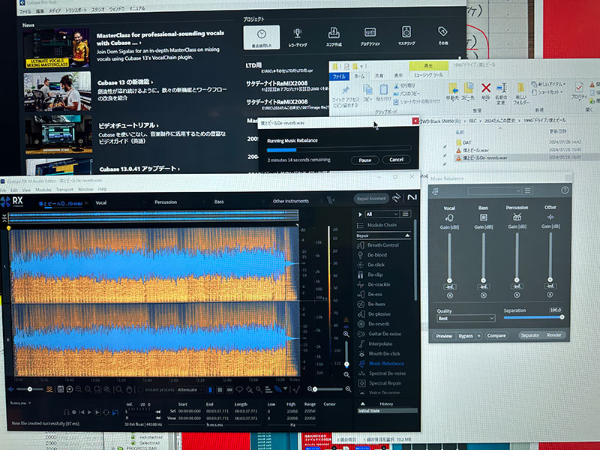Click the headphones monitor icon in RX transport

pos(66,412)
